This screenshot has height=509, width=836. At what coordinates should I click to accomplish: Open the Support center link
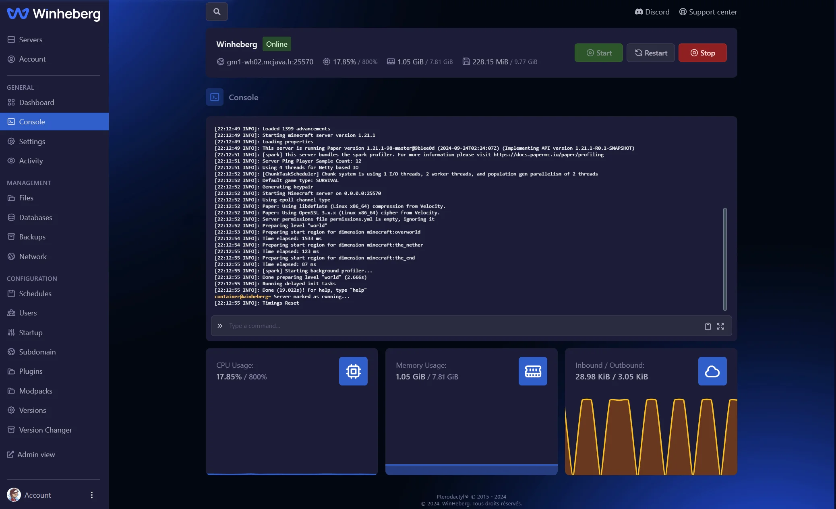pyautogui.click(x=708, y=12)
